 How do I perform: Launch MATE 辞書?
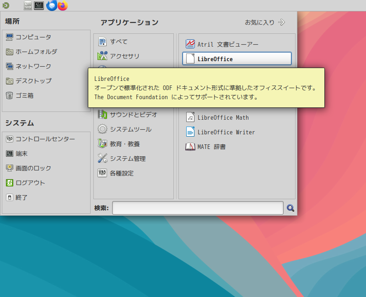coord(237,147)
